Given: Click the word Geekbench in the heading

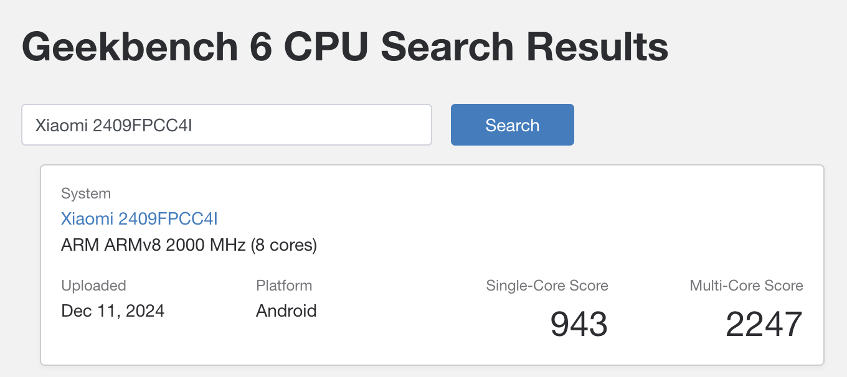Looking at the screenshot, I should point(130,47).
